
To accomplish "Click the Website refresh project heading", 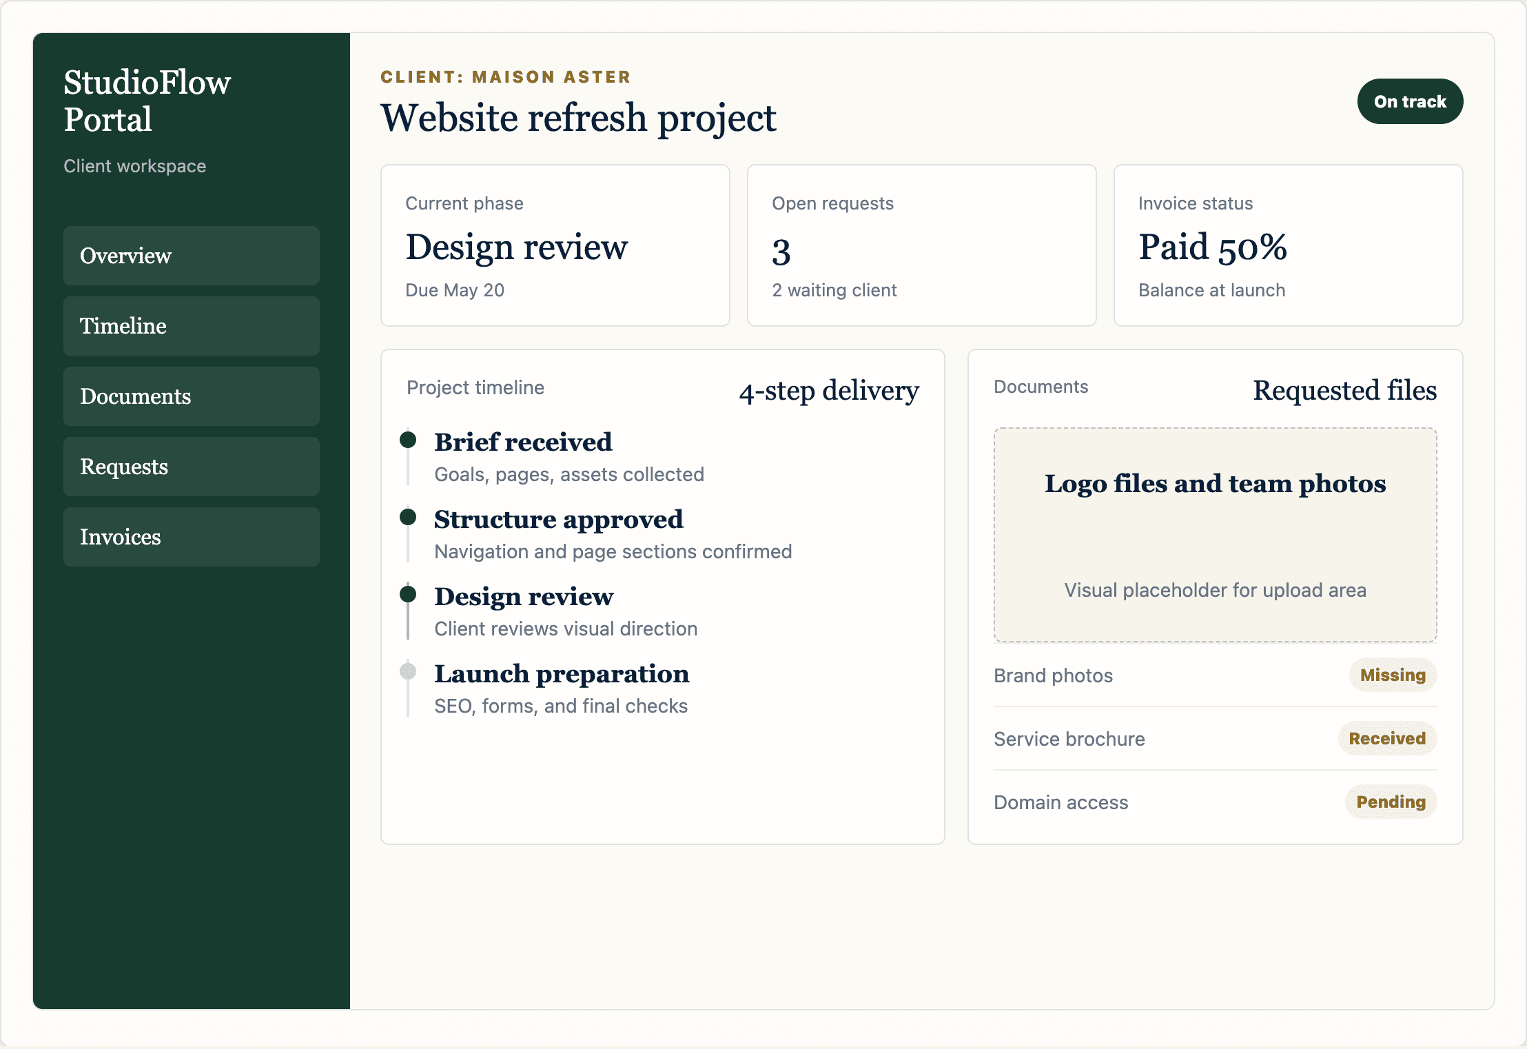I will tap(578, 118).
